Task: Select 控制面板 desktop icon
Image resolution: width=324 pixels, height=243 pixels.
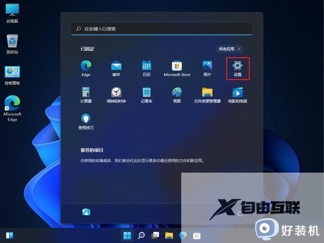Action: [x=12, y=75]
